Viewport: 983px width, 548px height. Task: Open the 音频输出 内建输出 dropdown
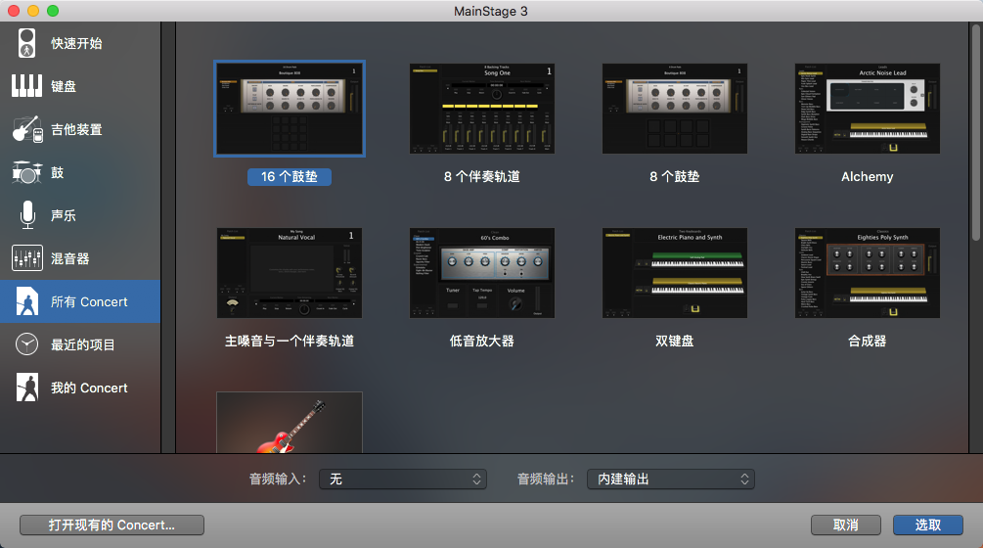[x=670, y=479]
